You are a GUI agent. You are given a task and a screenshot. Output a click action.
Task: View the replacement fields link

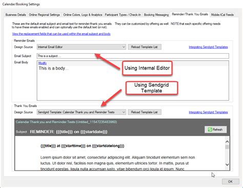click(x=61, y=34)
